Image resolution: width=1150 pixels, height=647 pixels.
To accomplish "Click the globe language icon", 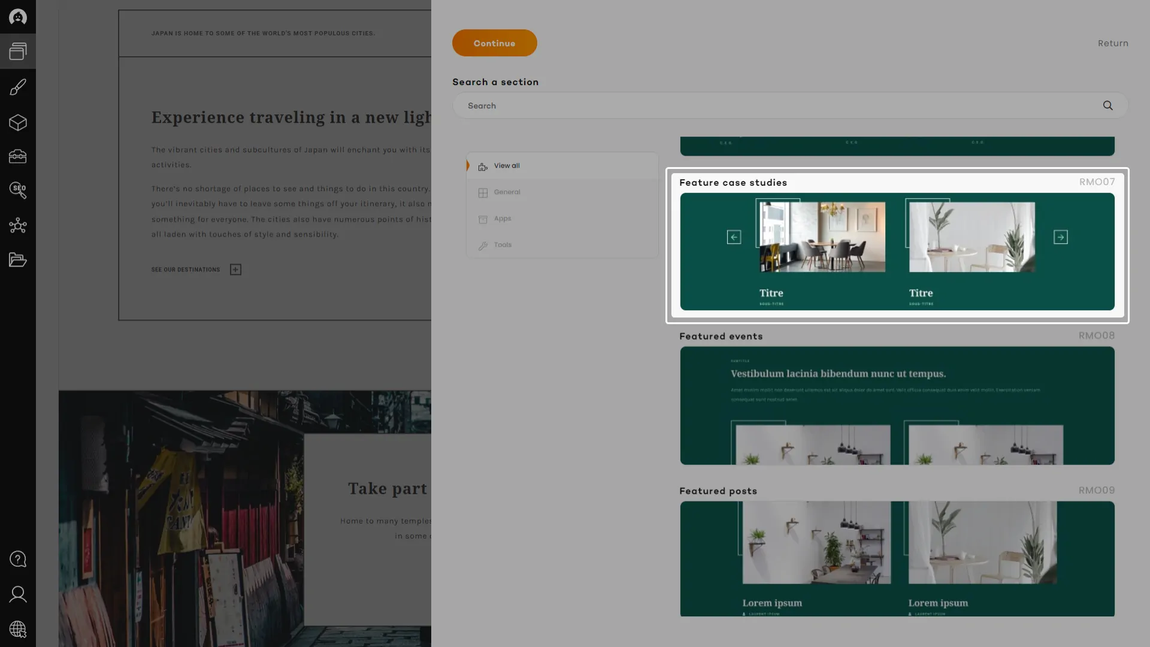I will pos(18,630).
